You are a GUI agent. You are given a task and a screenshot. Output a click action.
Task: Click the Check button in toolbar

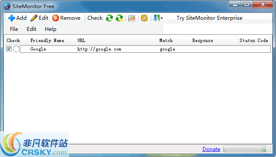pyautogui.click(x=95, y=18)
